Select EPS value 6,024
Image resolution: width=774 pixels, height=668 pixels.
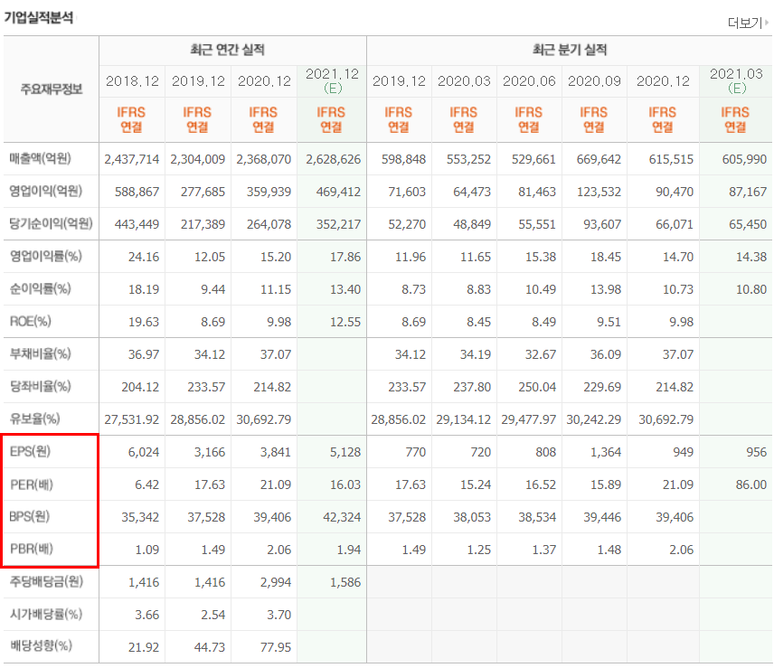pos(144,452)
